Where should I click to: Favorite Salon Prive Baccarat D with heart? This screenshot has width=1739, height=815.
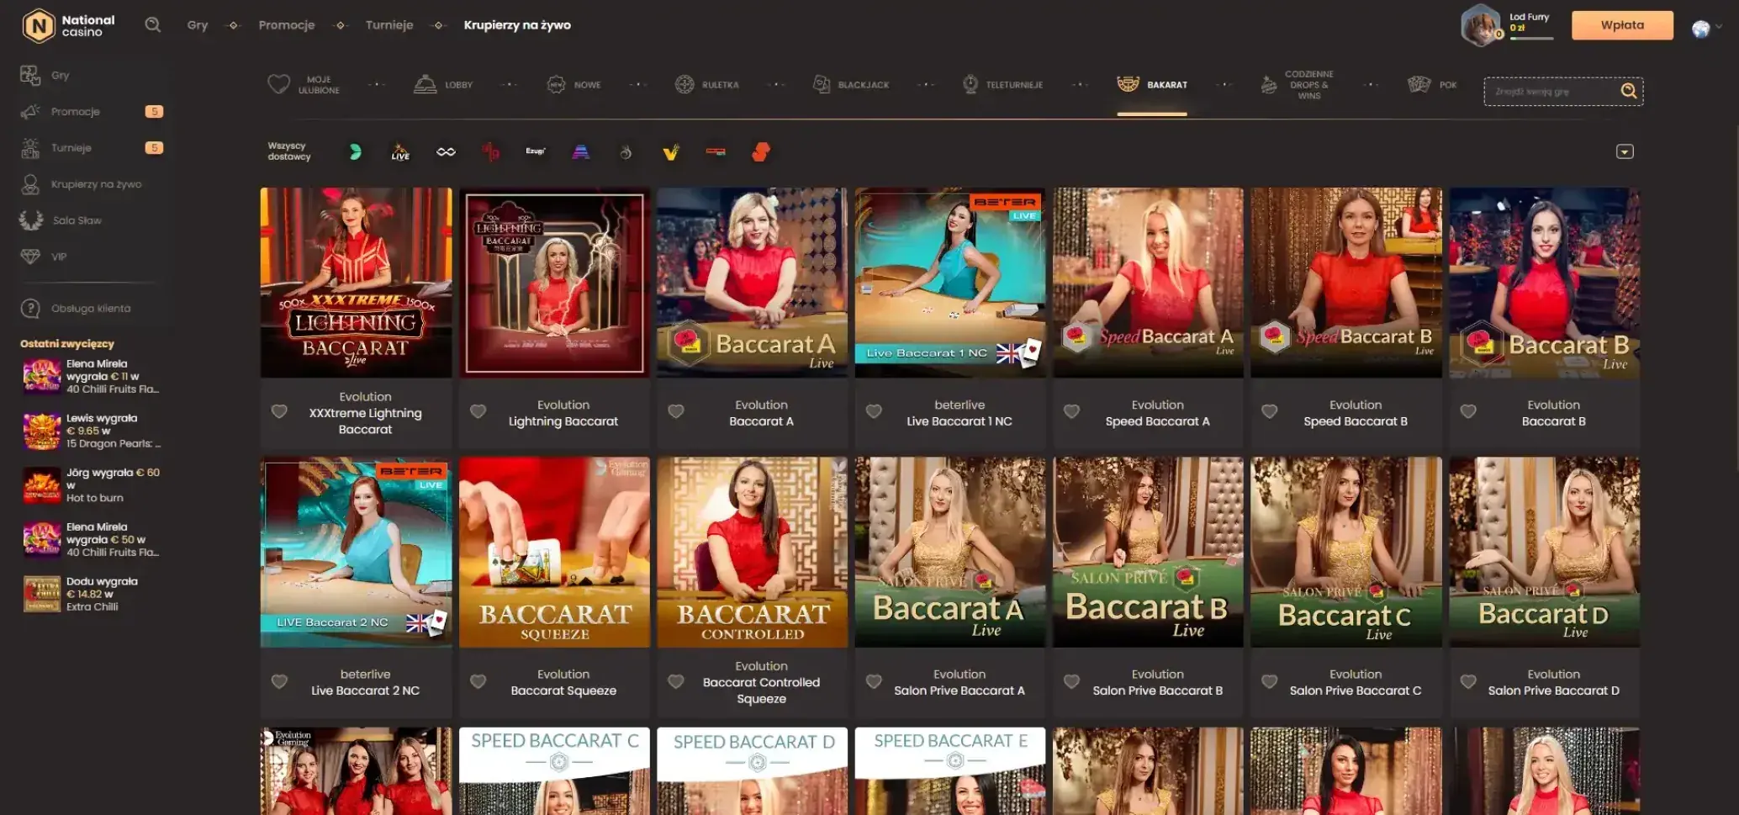click(1468, 682)
